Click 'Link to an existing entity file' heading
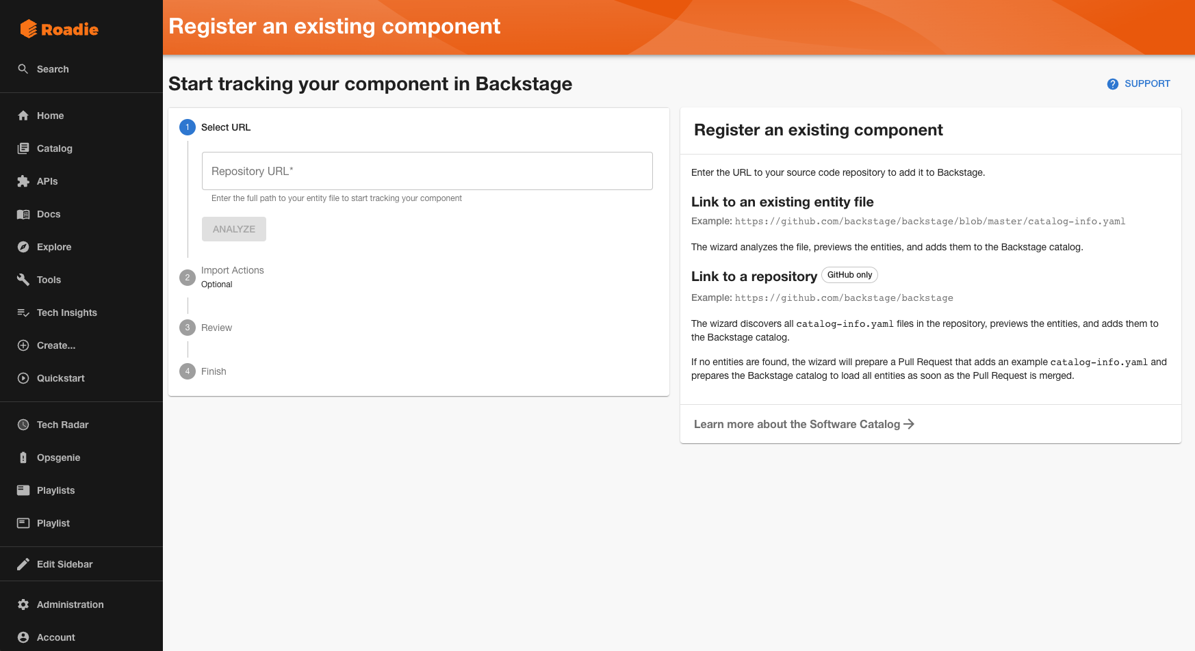The height and width of the screenshot is (651, 1195). point(782,202)
